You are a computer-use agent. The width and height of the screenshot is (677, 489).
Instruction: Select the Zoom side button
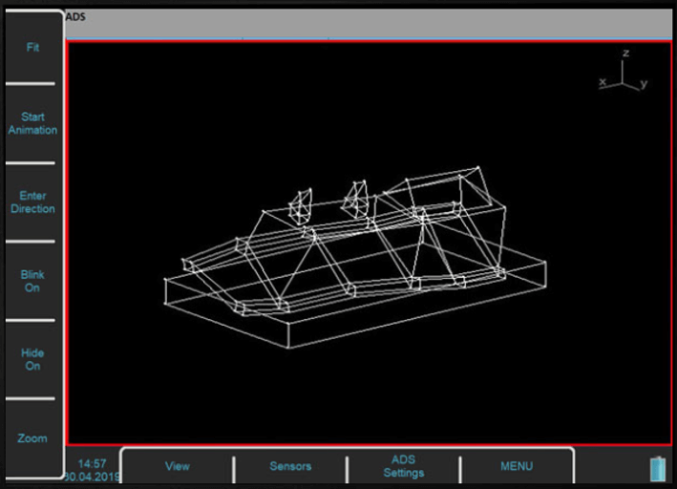32,438
